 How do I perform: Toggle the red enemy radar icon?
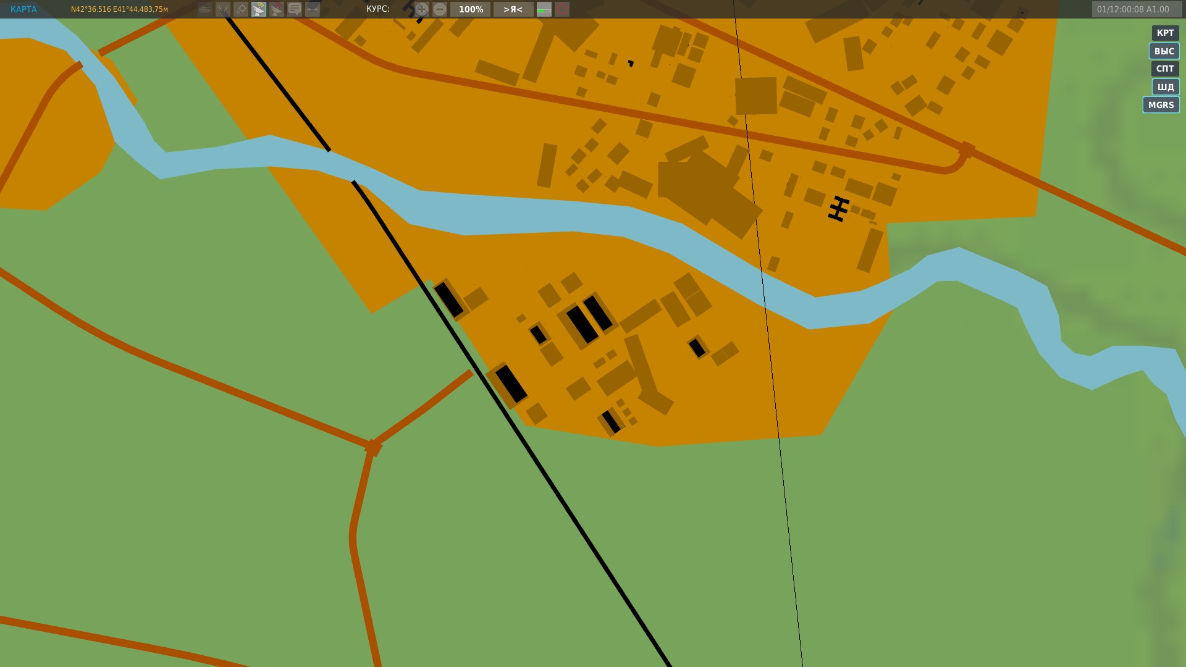(x=277, y=9)
